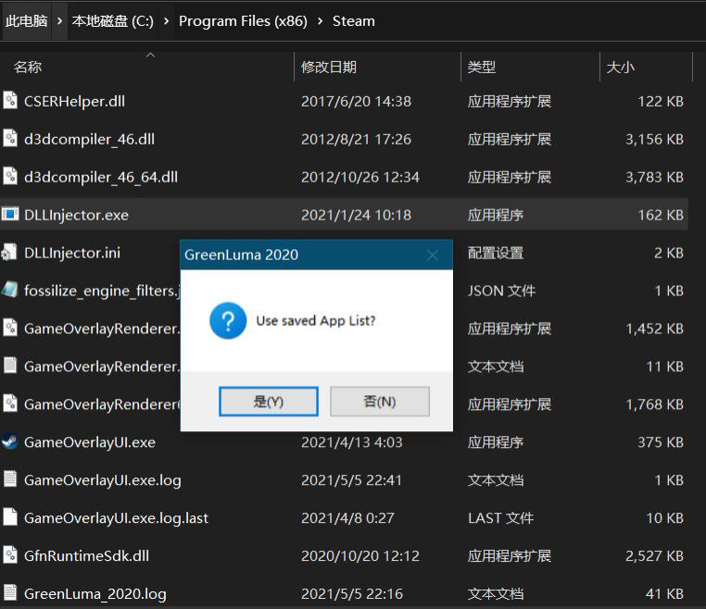
Task: Click the fossilize_engine_filters JSON file icon
Action: [10, 291]
